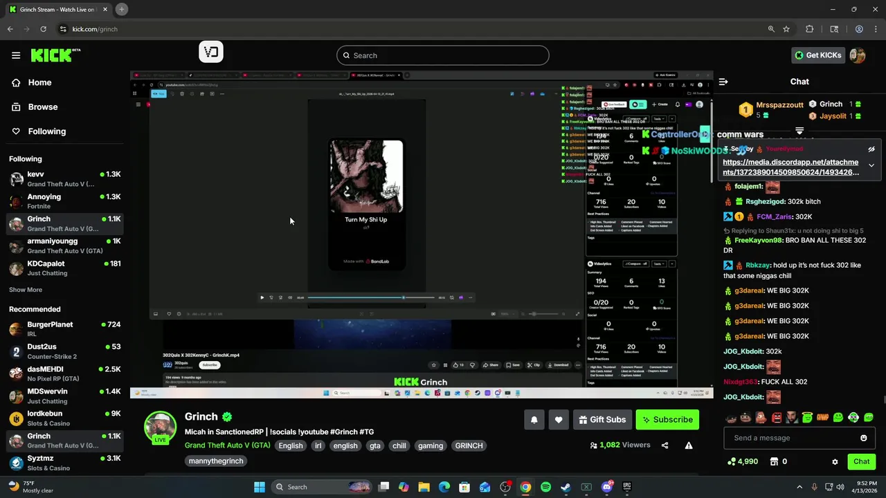Open the pinned discordapp media link
The image size is (886, 498).
[790, 167]
